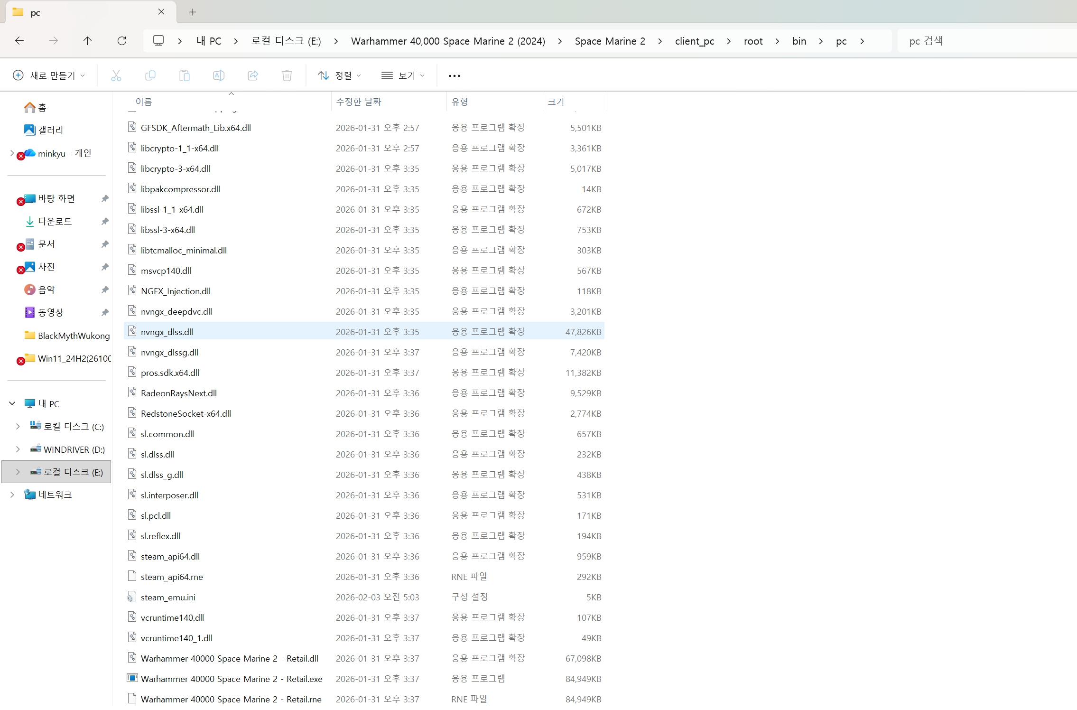Screen dimensions: 1077x710
Task: Collapse the 내 PC tree node
Action: 12,403
